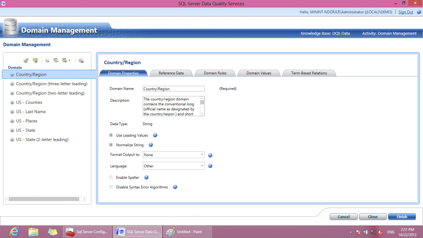
Task: Open help for Disable Syntax Error Algorithms
Action: point(175,187)
